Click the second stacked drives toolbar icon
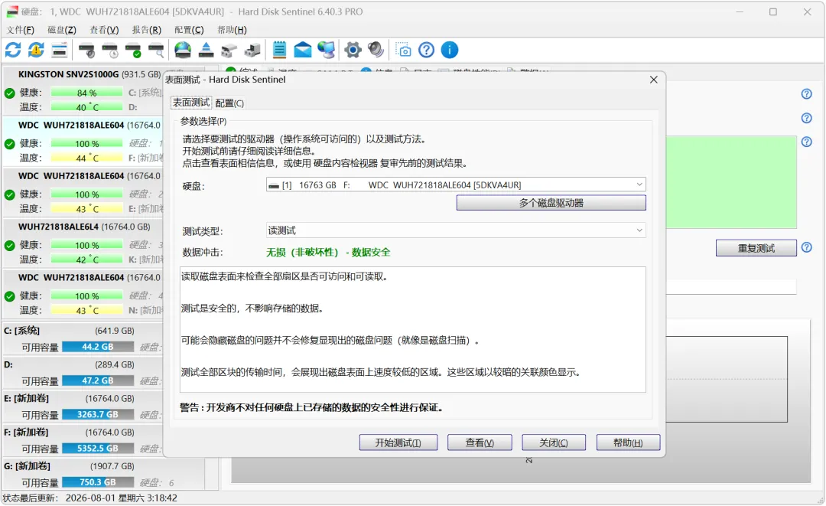 pyautogui.click(x=253, y=51)
